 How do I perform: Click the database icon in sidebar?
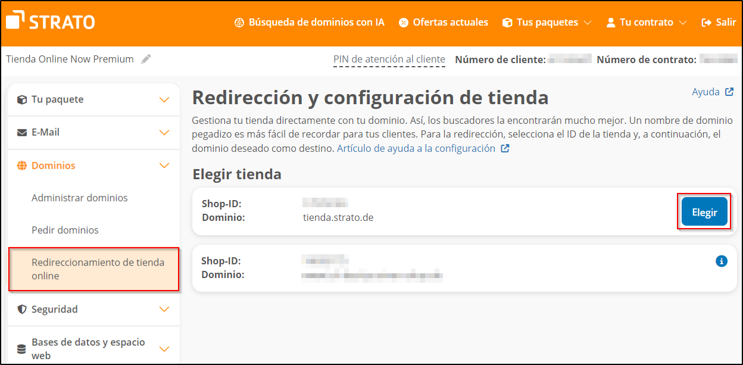click(22, 349)
